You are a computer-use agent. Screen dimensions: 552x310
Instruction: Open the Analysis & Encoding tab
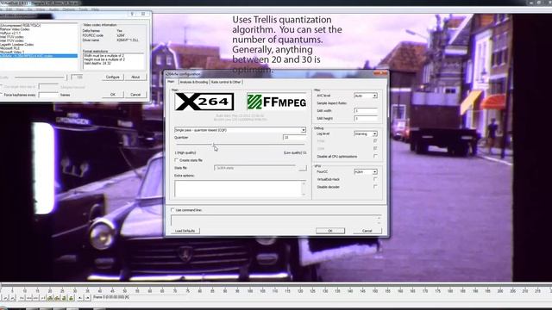[194, 82]
